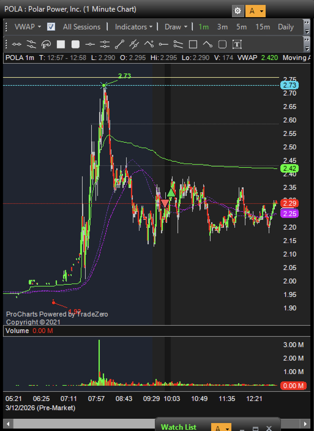This screenshot has height=431, width=314.
Task: Click the horizontal scrollbar thumb under the chart
Action: pyautogui.click(x=84, y=424)
